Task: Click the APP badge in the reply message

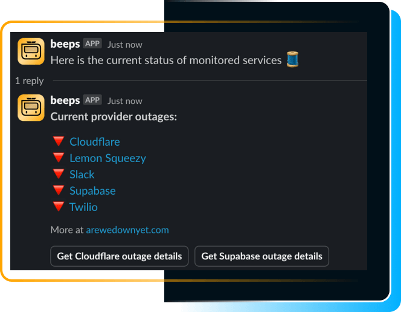Action: (x=92, y=100)
